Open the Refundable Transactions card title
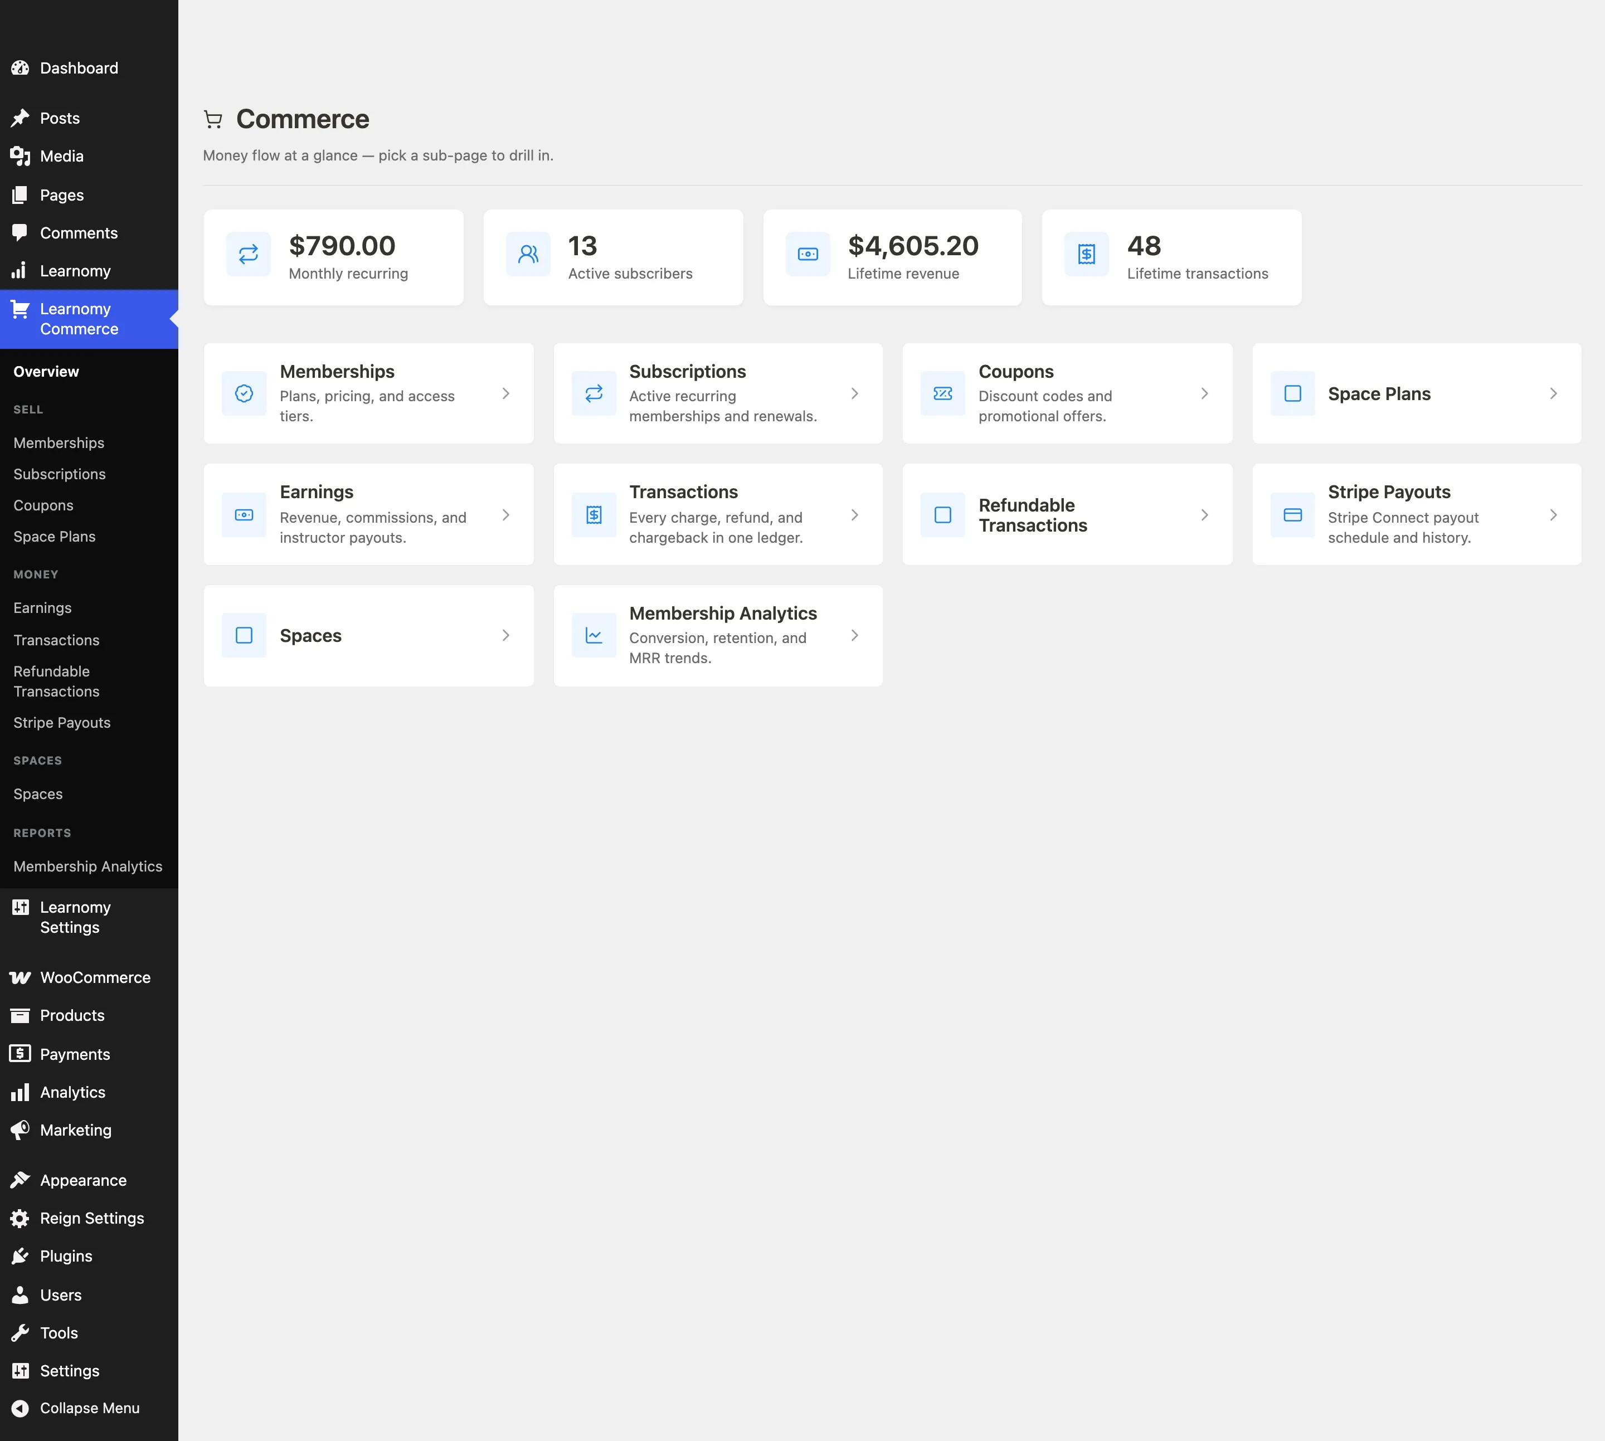The height and width of the screenshot is (1441, 1605). click(x=1033, y=515)
